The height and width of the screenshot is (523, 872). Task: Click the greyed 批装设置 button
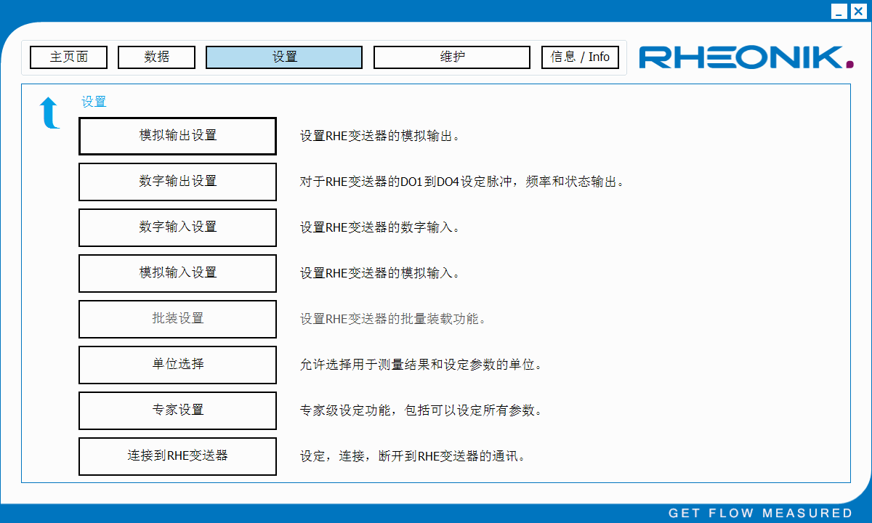tap(177, 319)
